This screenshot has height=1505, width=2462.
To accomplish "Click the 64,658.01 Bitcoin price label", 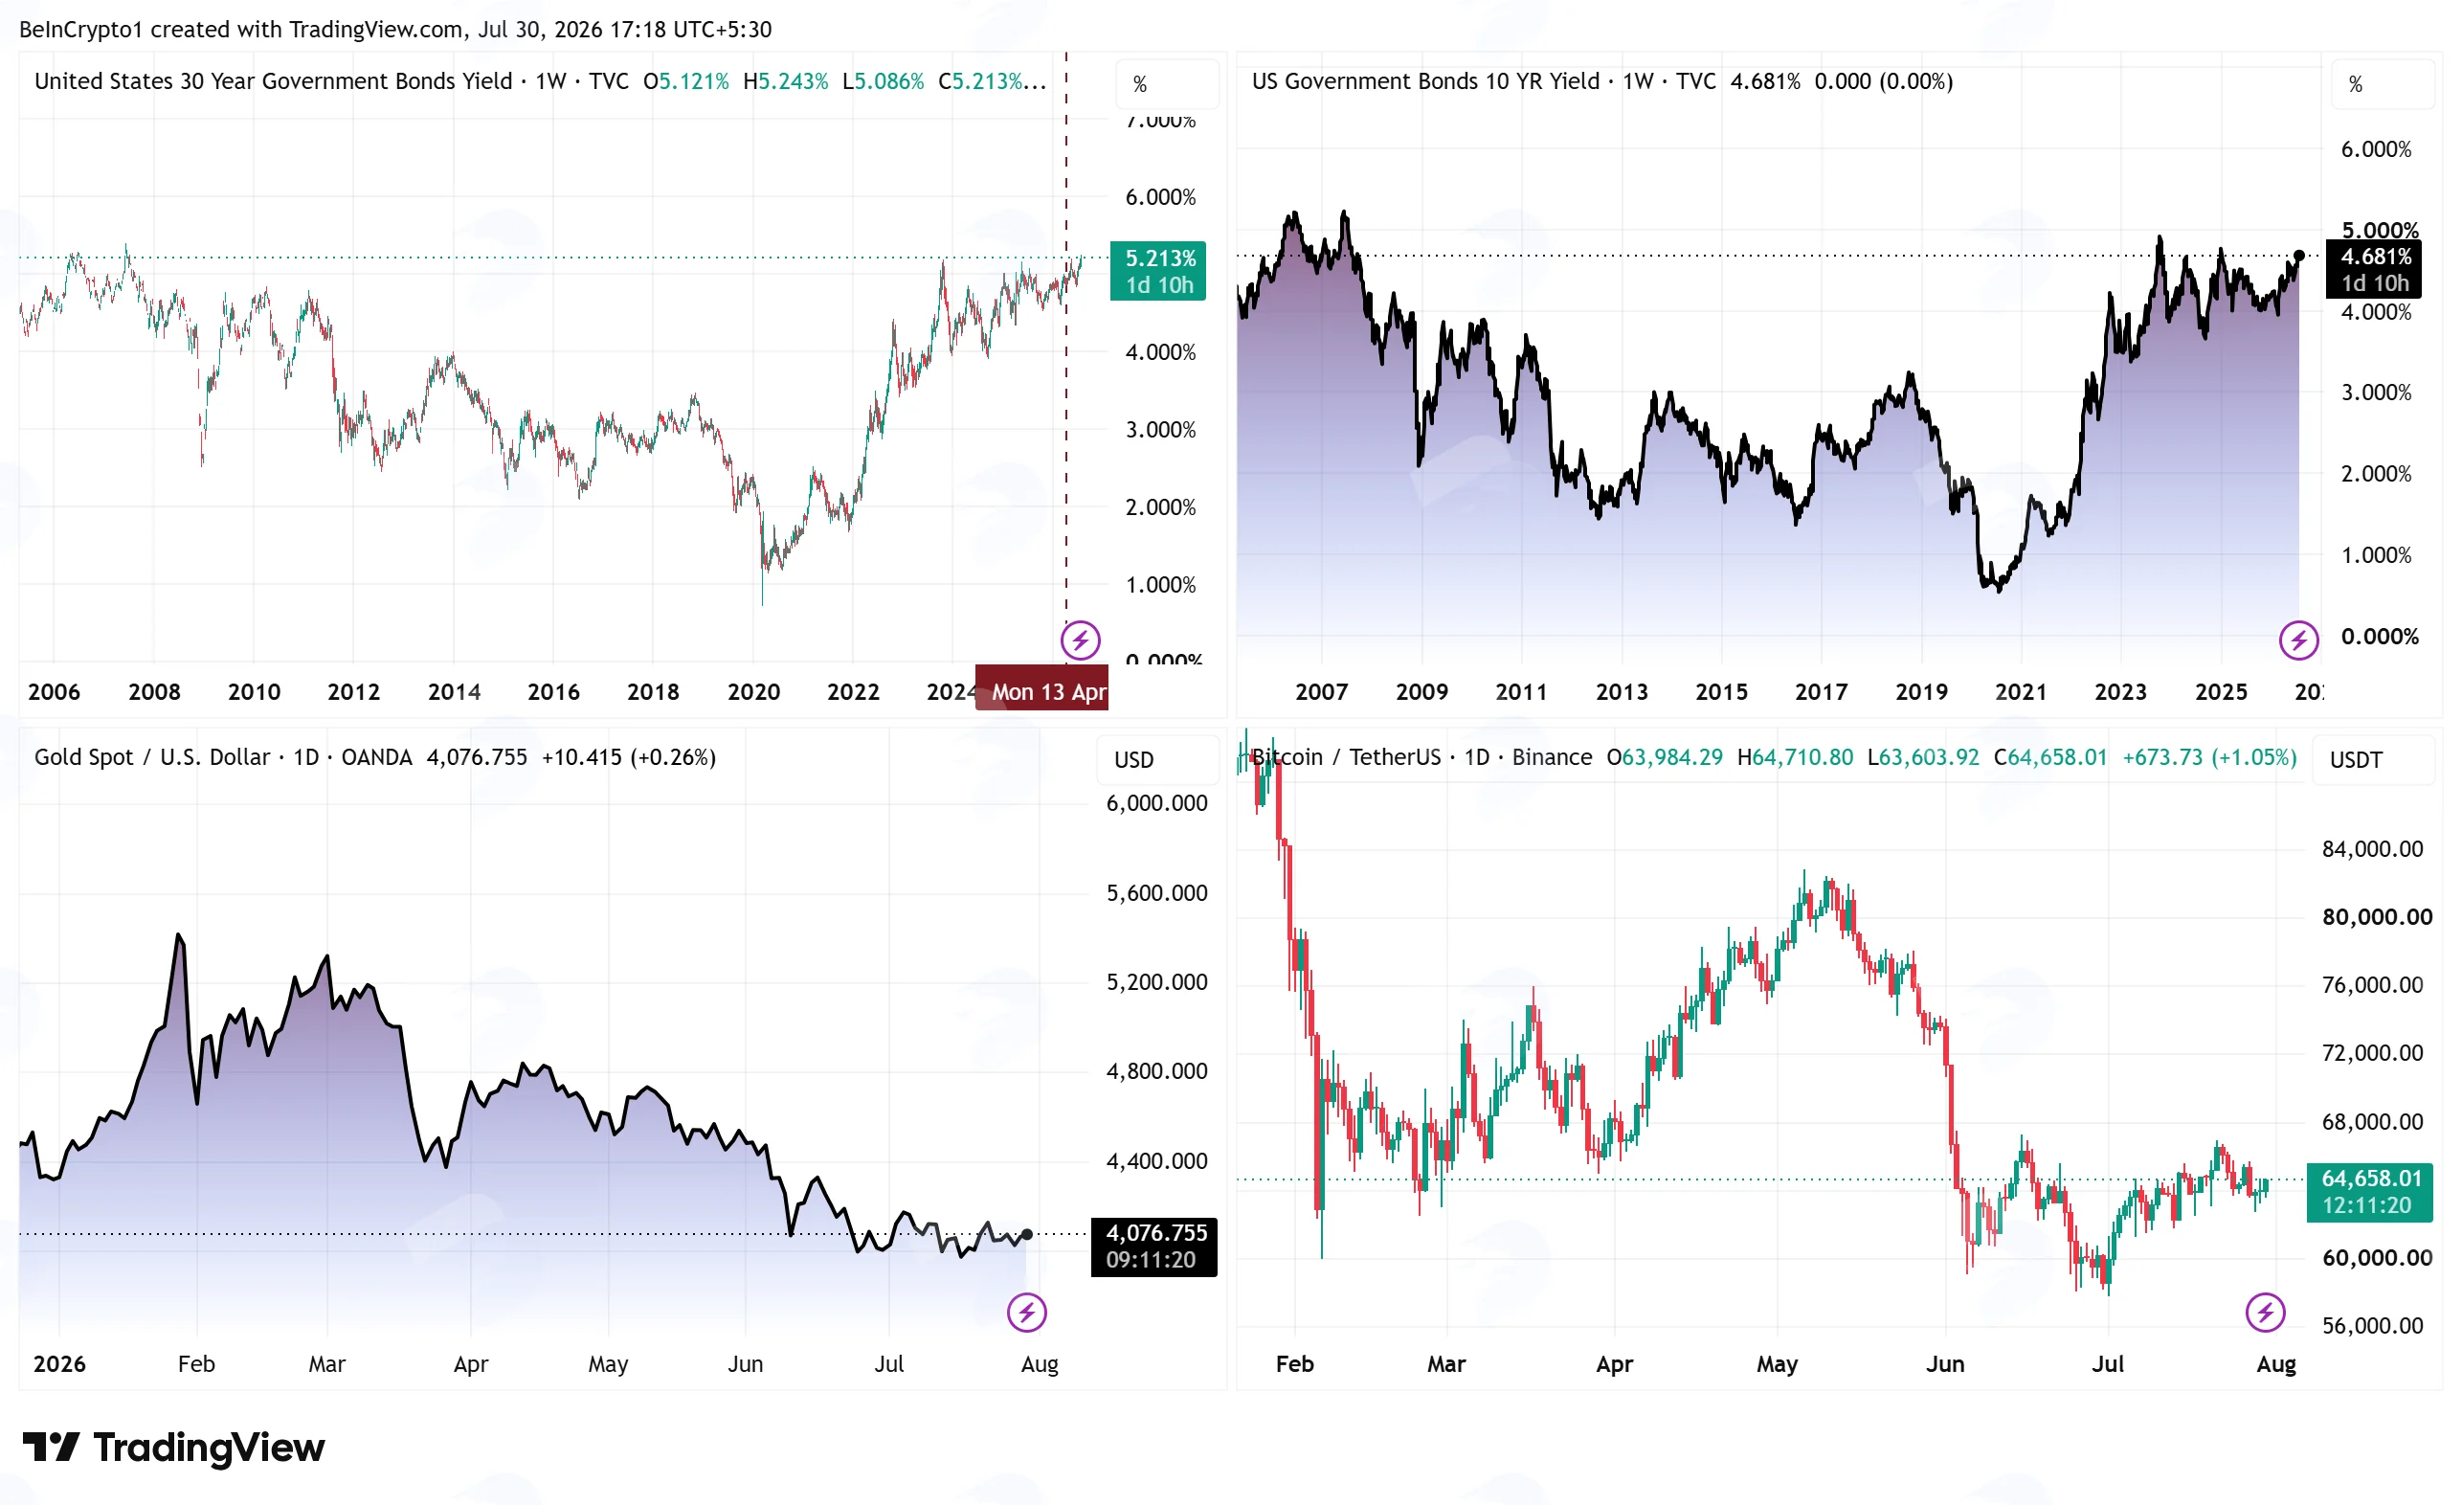I will pos(2369,1191).
